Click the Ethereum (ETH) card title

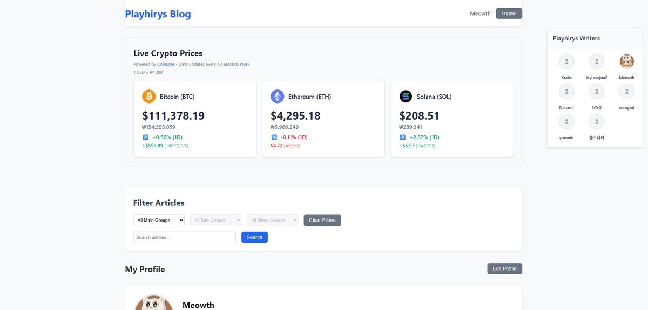pos(310,97)
